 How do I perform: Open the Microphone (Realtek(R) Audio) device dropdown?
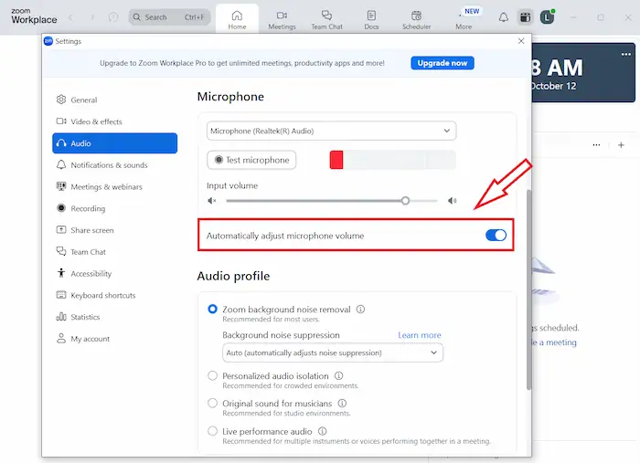coord(331,132)
